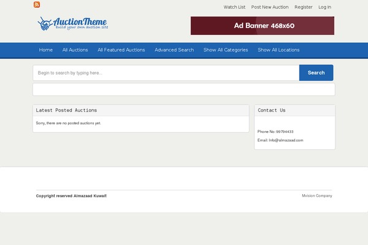Click the Email: info@almazaad.com text
Screen dimensions: 368x245
280,140
